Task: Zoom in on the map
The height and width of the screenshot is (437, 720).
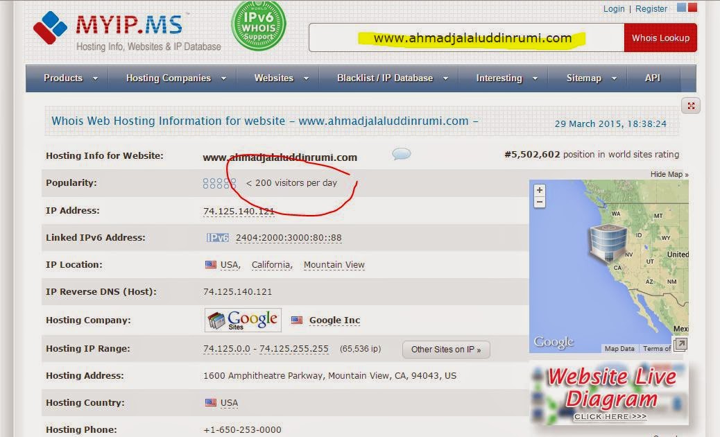Action: tap(540, 190)
